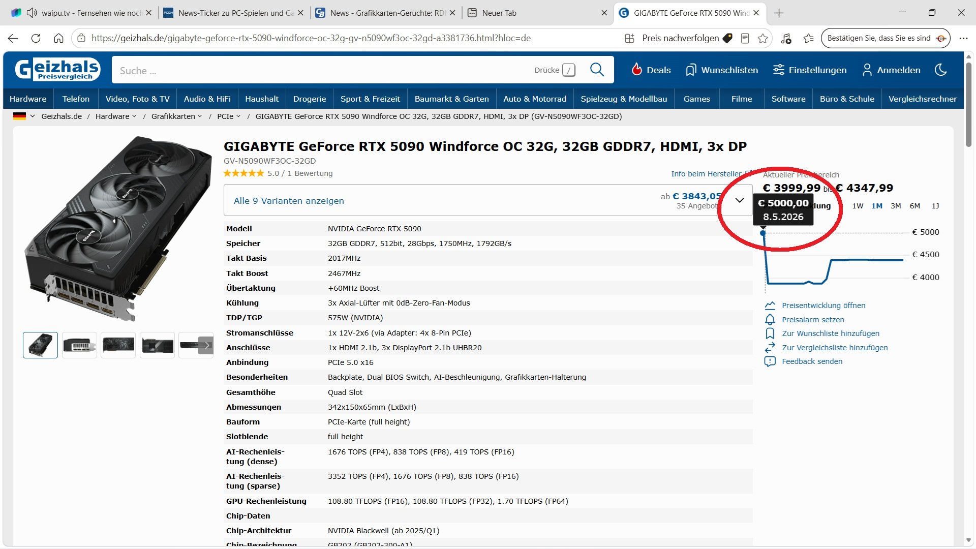Open the Hardware category menu
Screen dimensions: 976x549
tap(28, 99)
